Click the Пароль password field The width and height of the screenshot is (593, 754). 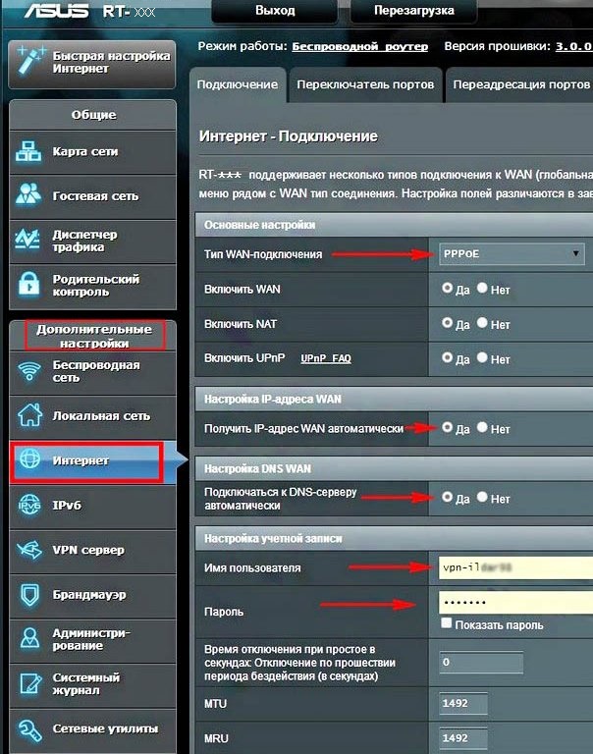(x=515, y=602)
